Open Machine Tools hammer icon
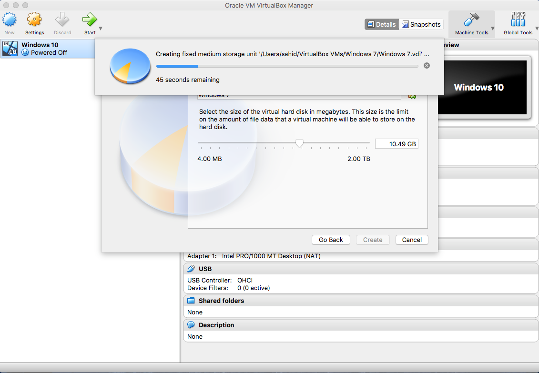This screenshot has height=373, width=539. pyautogui.click(x=471, y=20)
